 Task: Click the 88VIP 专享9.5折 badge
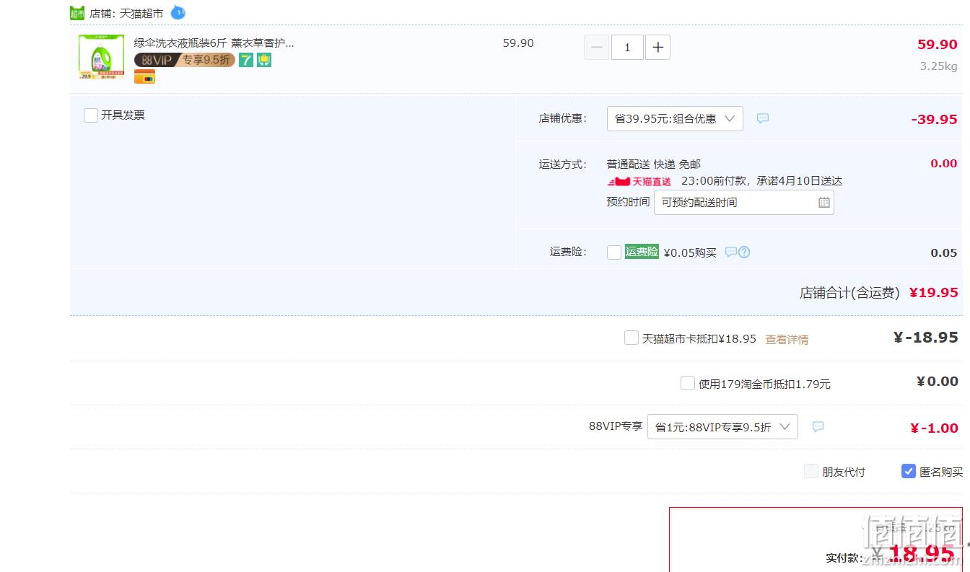pos(185,60)
